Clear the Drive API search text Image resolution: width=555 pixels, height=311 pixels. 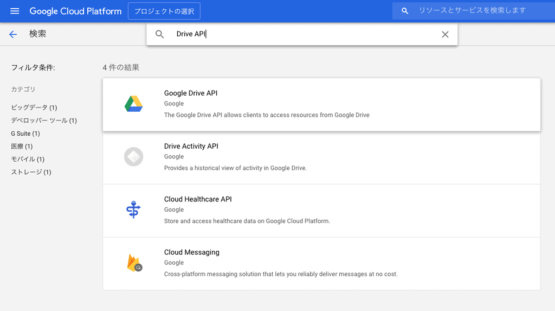pos(445,34)
